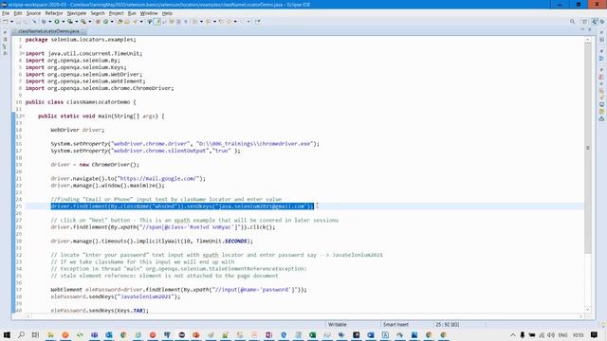The height and width of the screenshot is (341, 607).
Task: Open the Run menu
Action: coord(132,13)
